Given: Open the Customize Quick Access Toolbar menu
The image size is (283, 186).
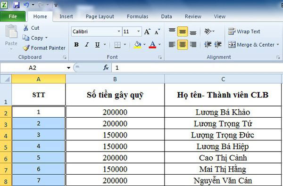Looking at the screenshot, I should click(56, 5).
